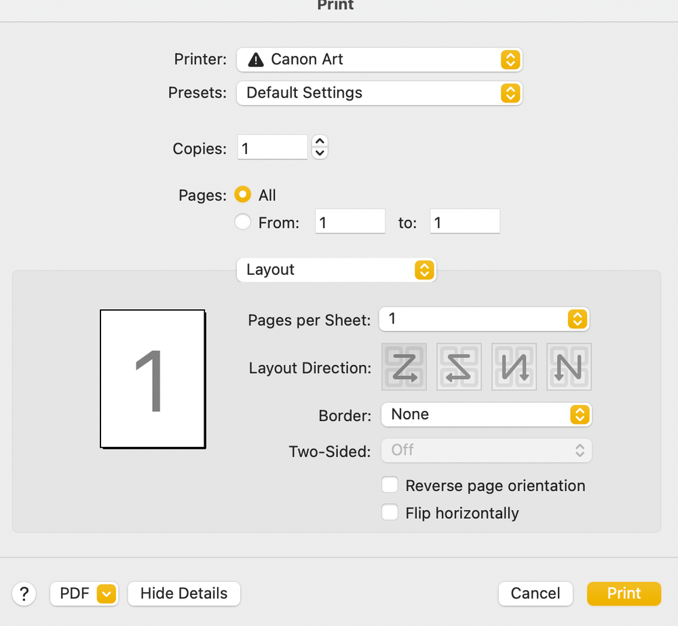Open the Pages per Sheet dropdown
The width and height of the screenshot is (678, 626).
485,319
